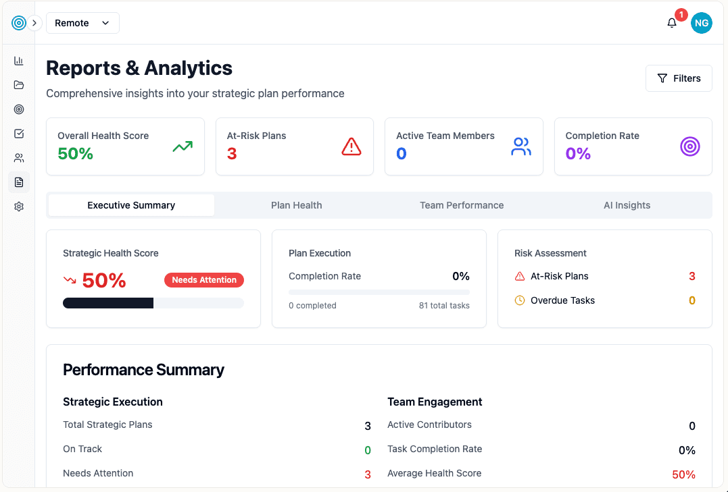Select the goals target icon in sidebar
This screenshot has height=492, width=728.
click(x=18, y=109)
